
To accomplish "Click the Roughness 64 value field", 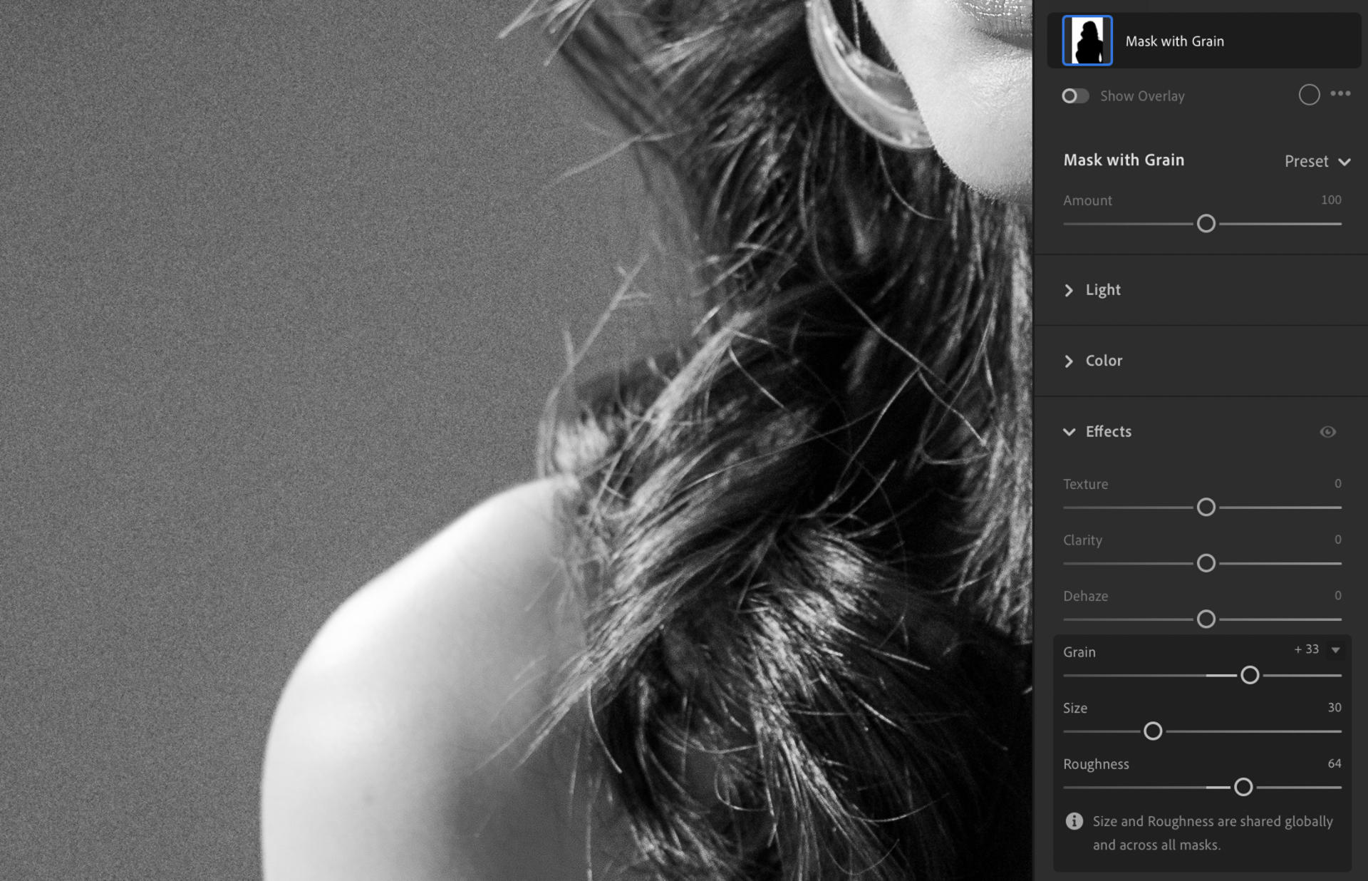I will pyautogui.click(x=1334, y=763).
